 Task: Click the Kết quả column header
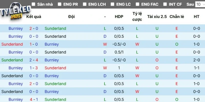(x=34, y=17)
